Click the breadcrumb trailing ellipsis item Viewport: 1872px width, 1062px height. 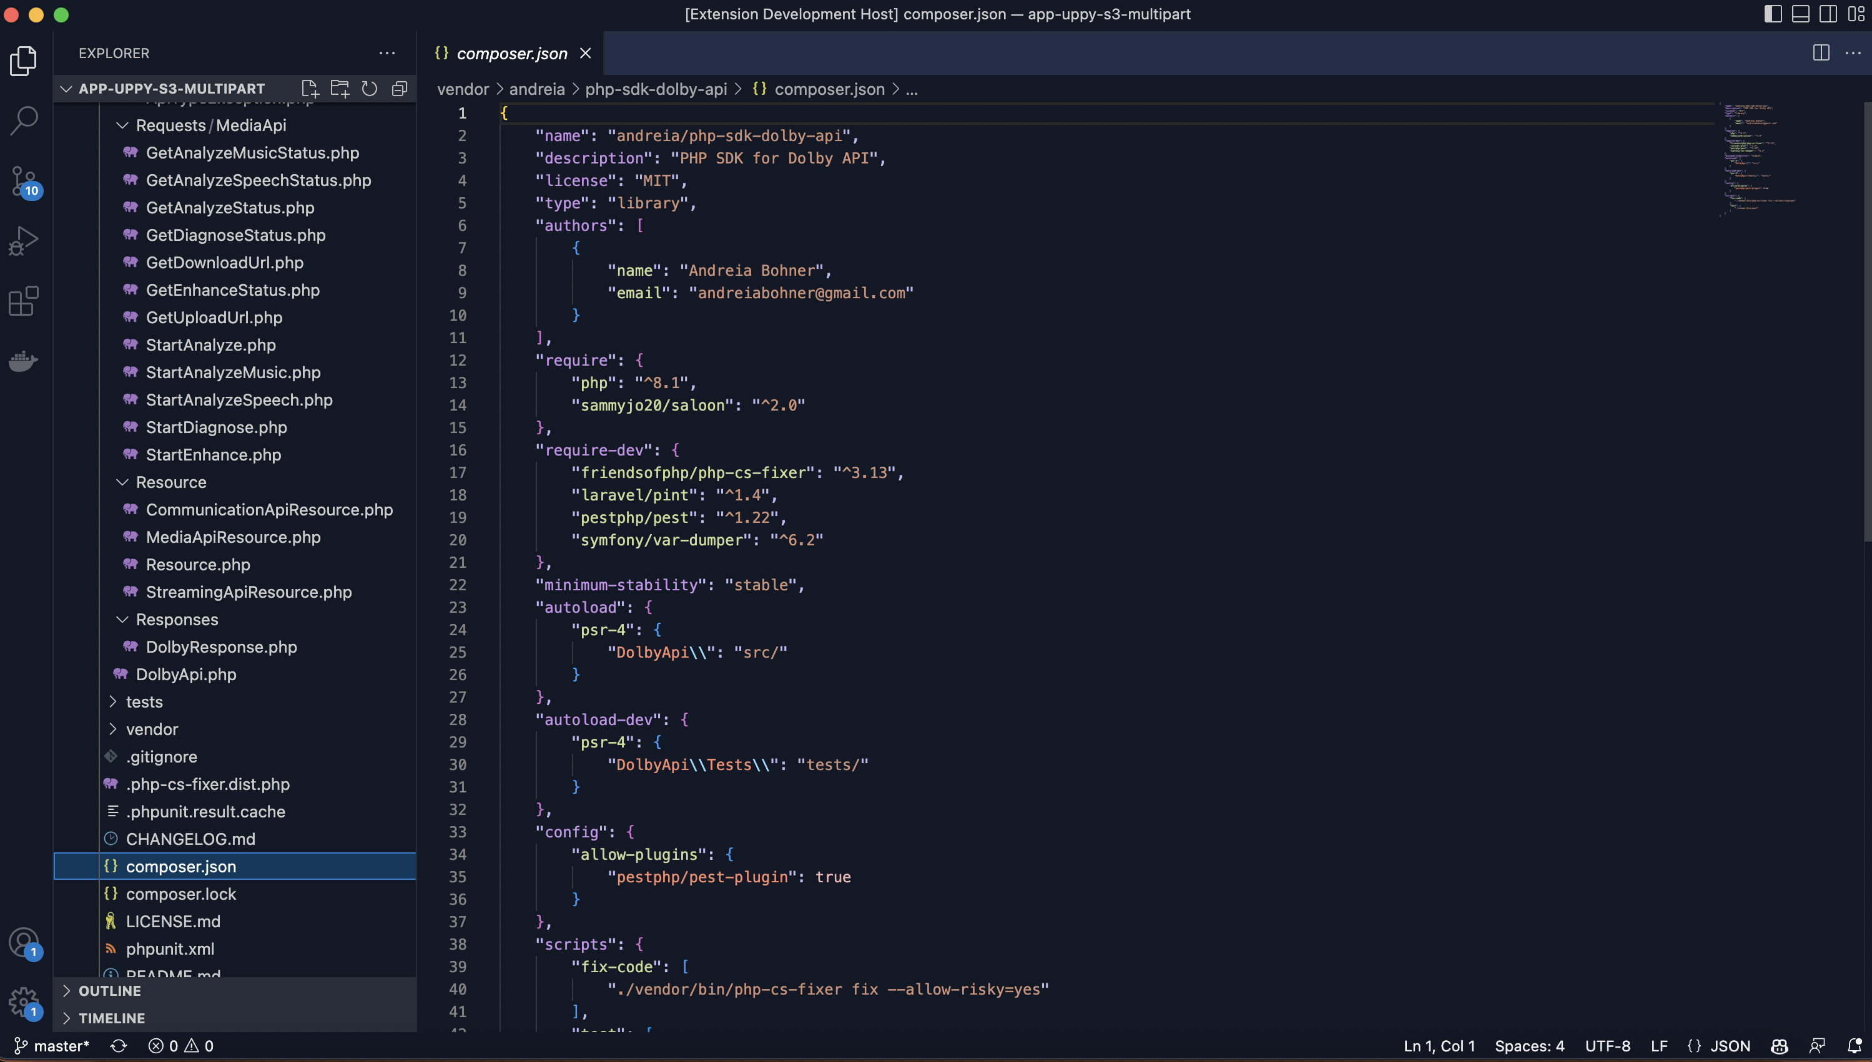point(912,89)
